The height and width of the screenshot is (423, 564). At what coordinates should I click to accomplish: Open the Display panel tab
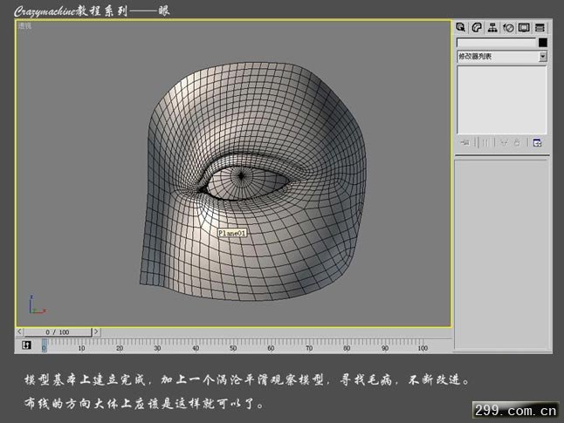click(524, 28)
